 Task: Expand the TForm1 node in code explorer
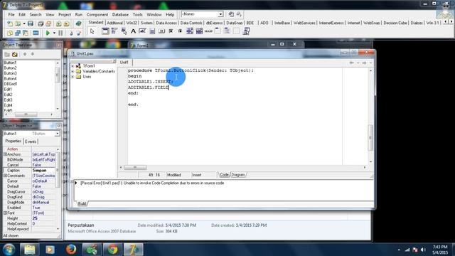click(73, 66)
